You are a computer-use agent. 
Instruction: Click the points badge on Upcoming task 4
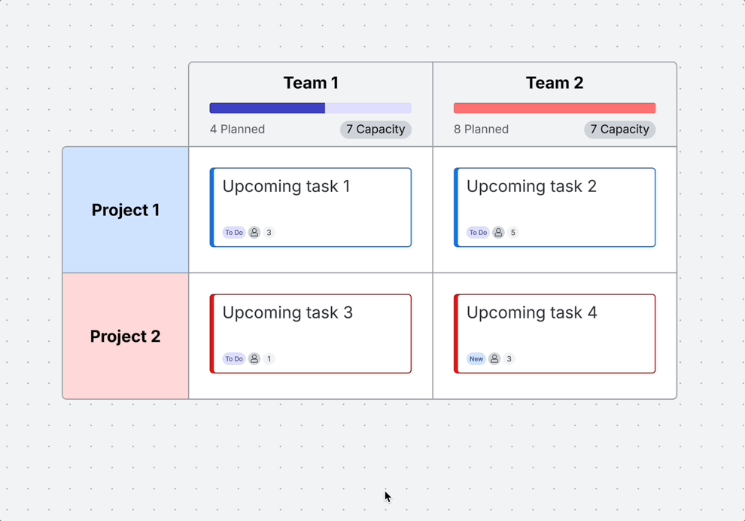[509, 359]
